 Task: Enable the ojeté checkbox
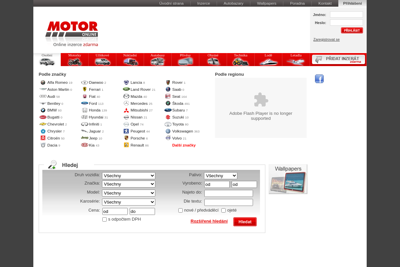(223, 210)
